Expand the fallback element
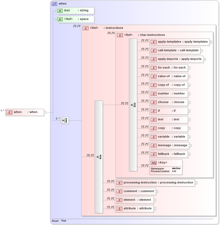The height and width of the screenshot is (225, 220). [x=189, y=154]
